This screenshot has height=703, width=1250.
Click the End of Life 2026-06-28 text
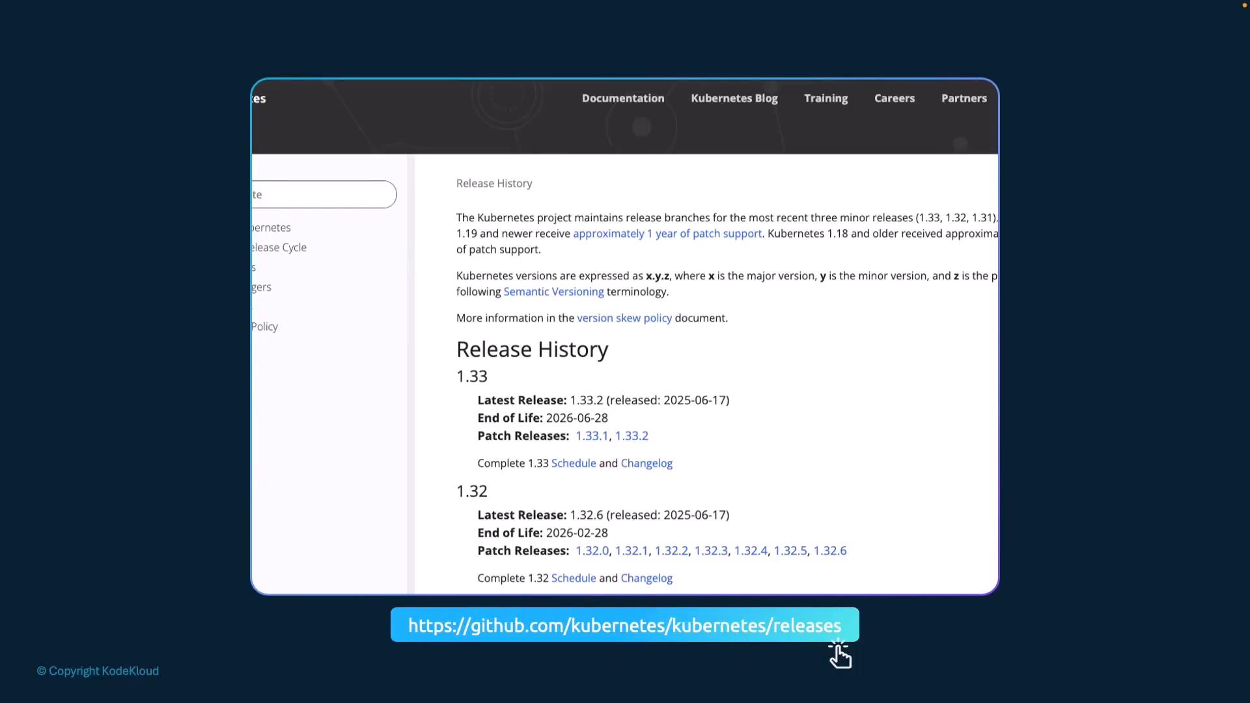click(x=542, y=418)
